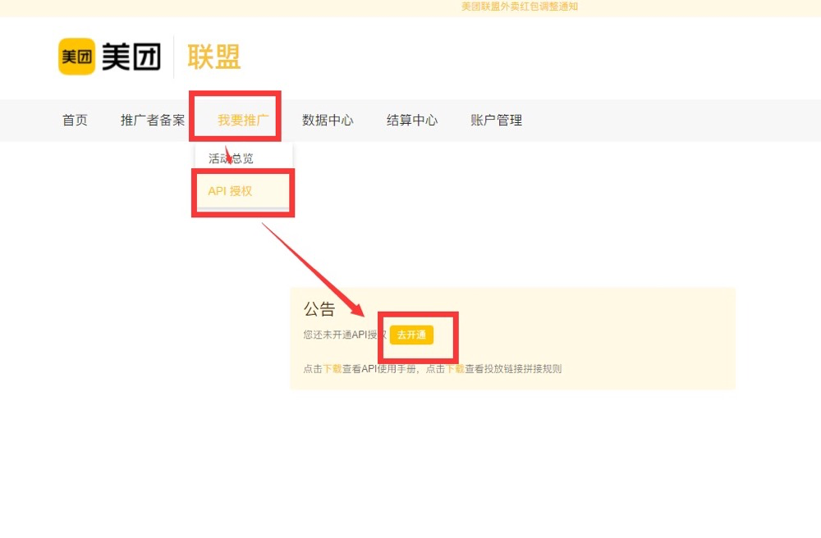This screenshot has height=538, width=821.
Task: Open the 账户管理 tab
Action: click(x=497, y=121)
